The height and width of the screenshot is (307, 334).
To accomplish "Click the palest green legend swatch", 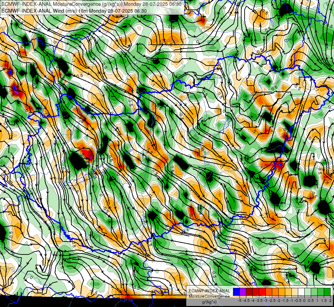I will (308, 292).
